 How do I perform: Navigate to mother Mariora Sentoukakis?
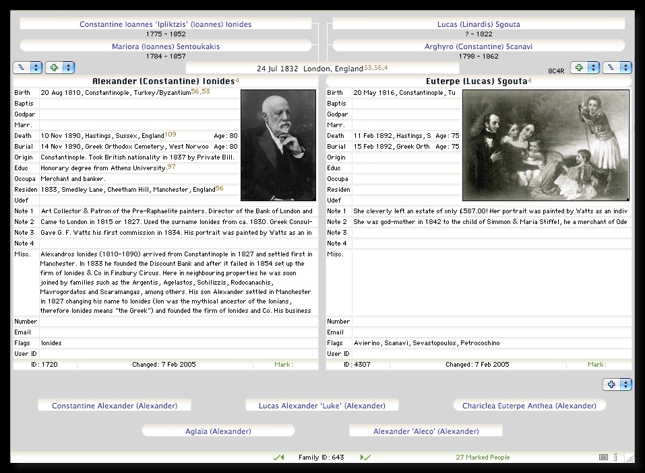[x=165, y=46]
